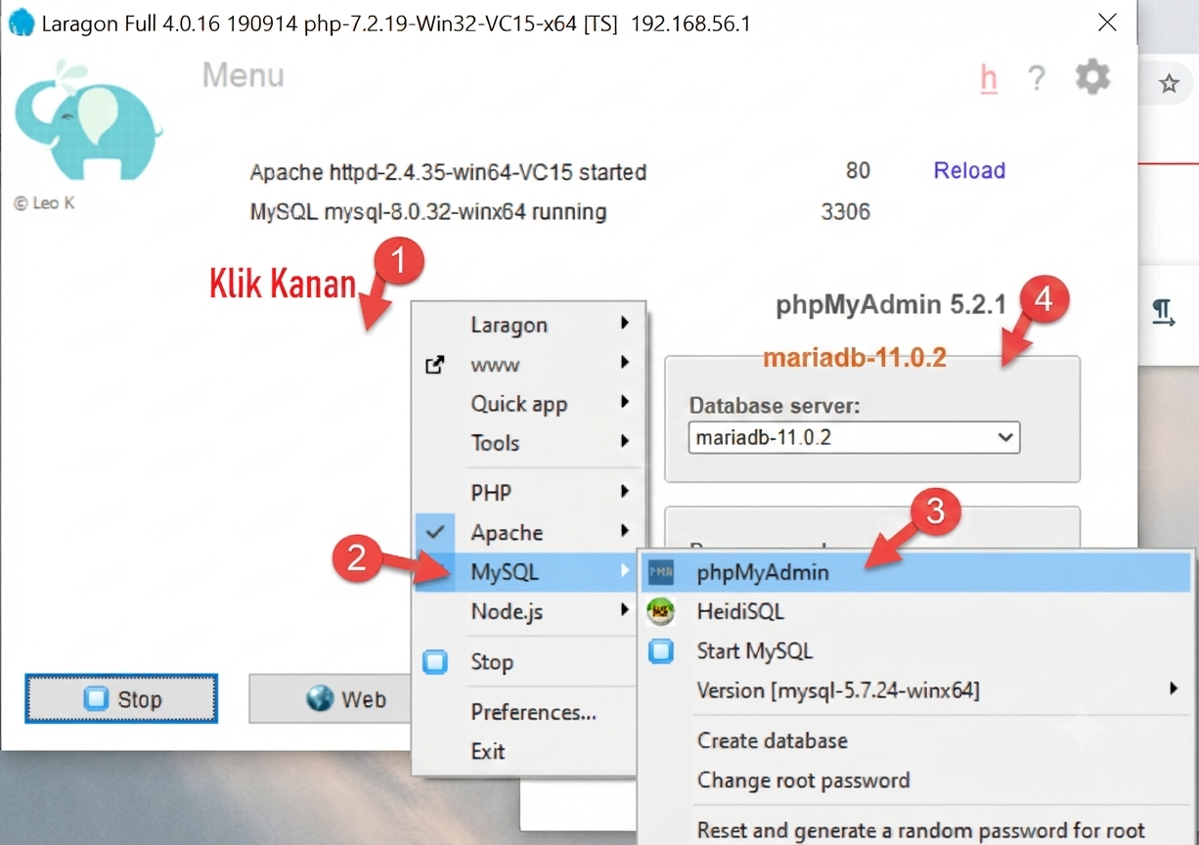This screenshot has width=1199, height=845.
Task: Select Reset and generate random password entry
Action: [915, 830]
